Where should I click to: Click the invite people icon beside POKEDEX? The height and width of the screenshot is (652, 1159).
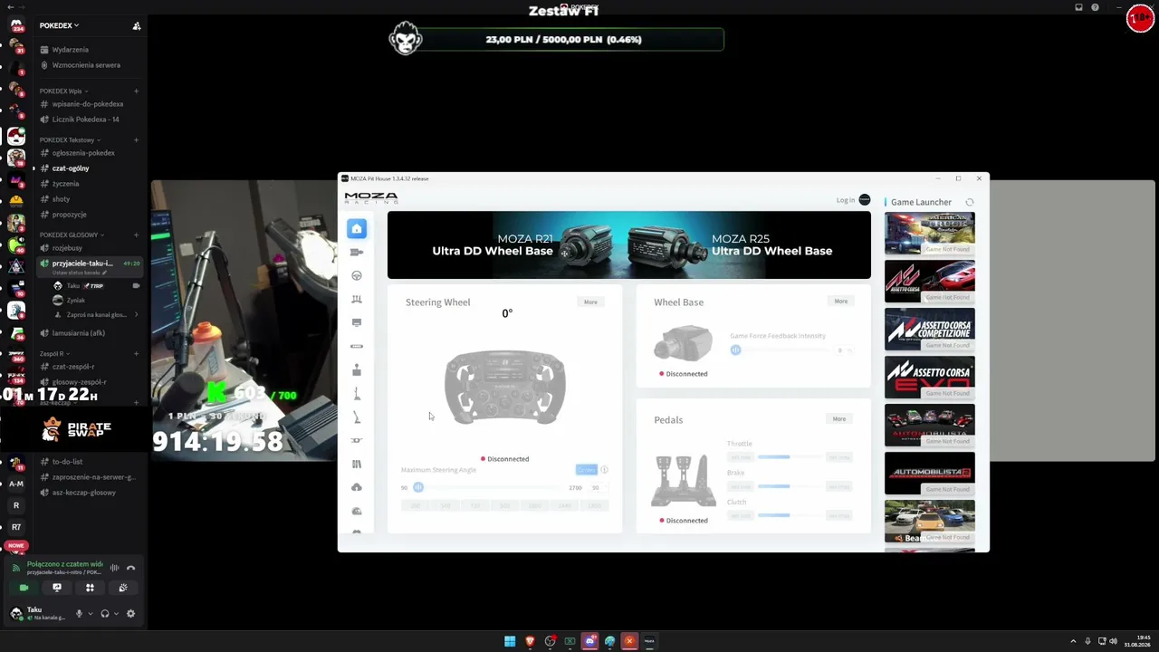(x=137, y=25)
